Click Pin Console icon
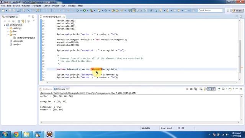 tap(219, 89)
